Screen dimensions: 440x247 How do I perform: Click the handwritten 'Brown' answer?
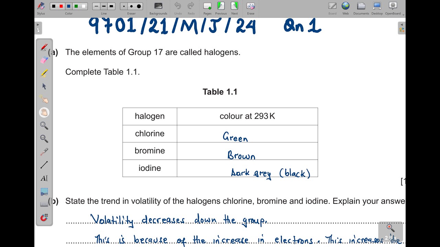pyautogui.click(x=241, y=155)
